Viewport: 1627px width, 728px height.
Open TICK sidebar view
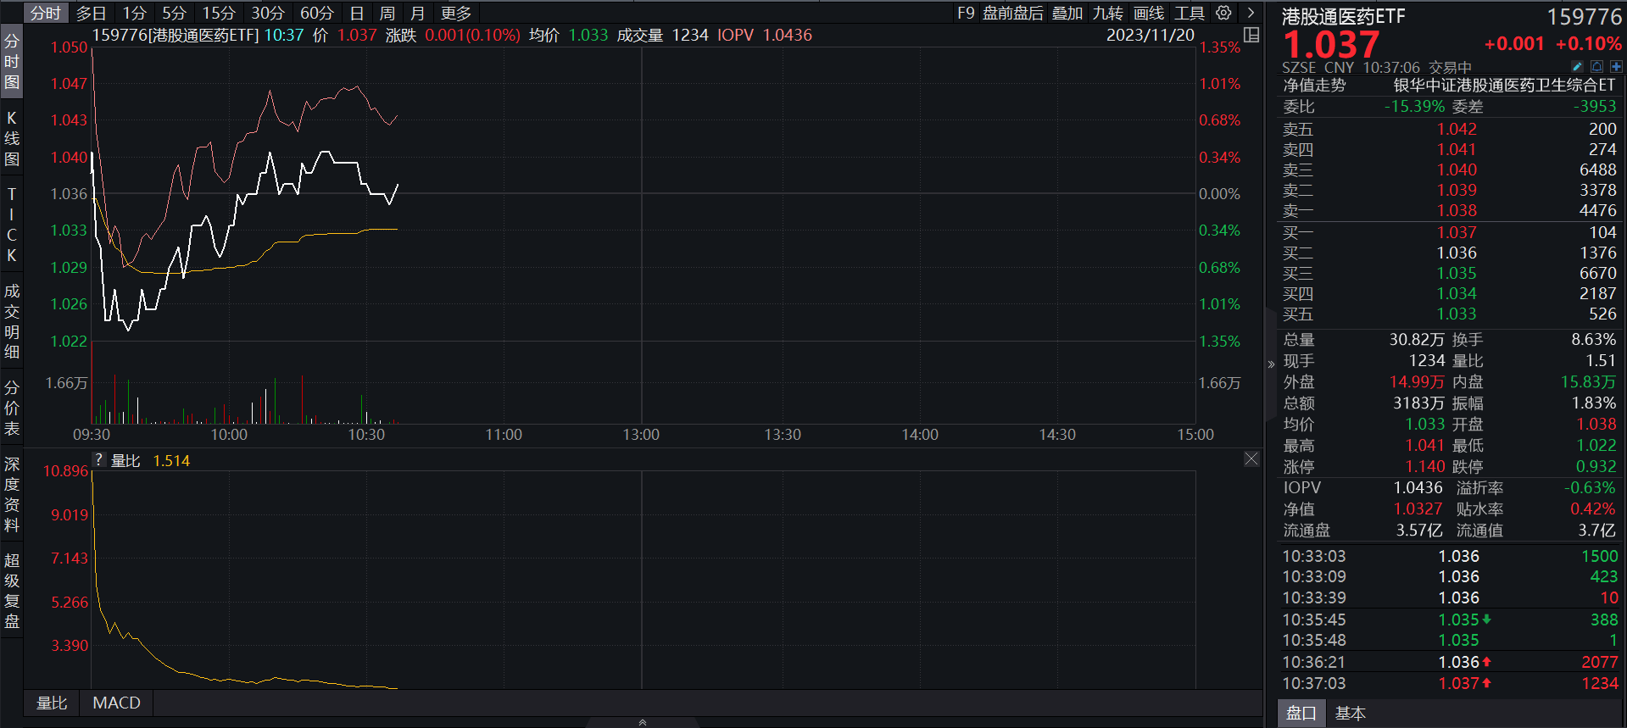12,225
